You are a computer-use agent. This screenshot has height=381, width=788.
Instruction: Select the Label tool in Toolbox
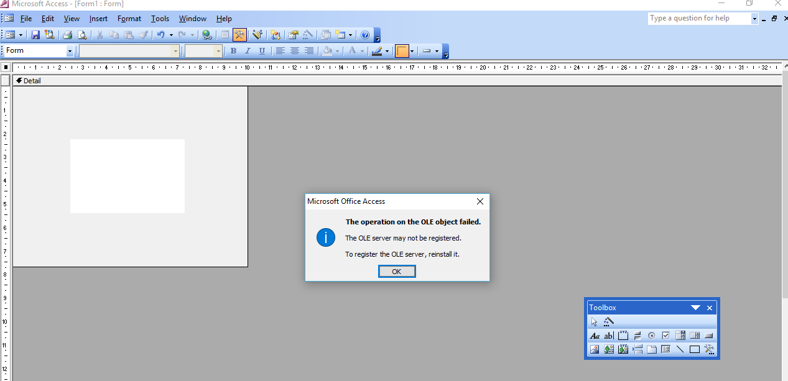(595, 336)
